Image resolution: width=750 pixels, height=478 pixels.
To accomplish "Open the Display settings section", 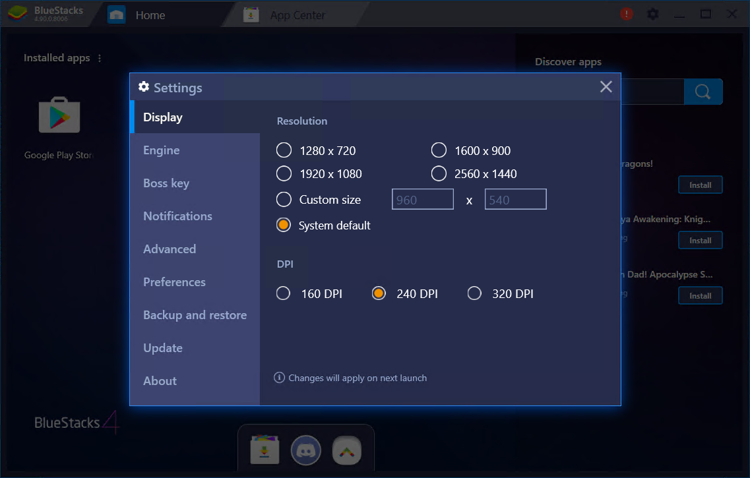I will 195,117.
